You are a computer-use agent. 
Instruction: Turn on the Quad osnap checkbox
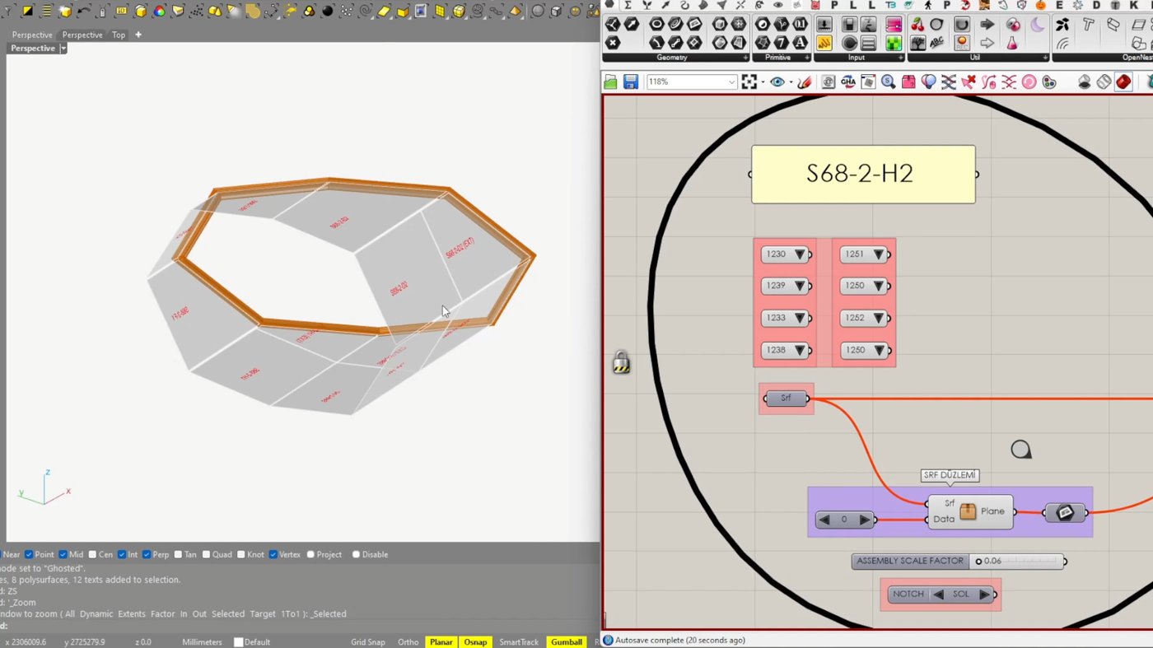(206, 555)
